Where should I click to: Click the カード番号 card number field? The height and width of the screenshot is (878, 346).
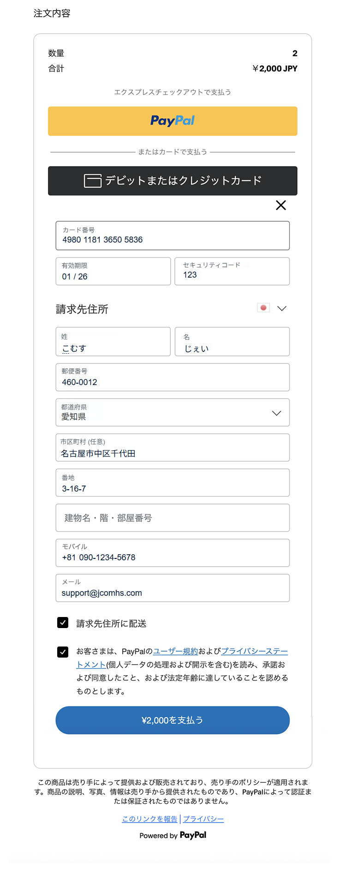tap(173, 236)
